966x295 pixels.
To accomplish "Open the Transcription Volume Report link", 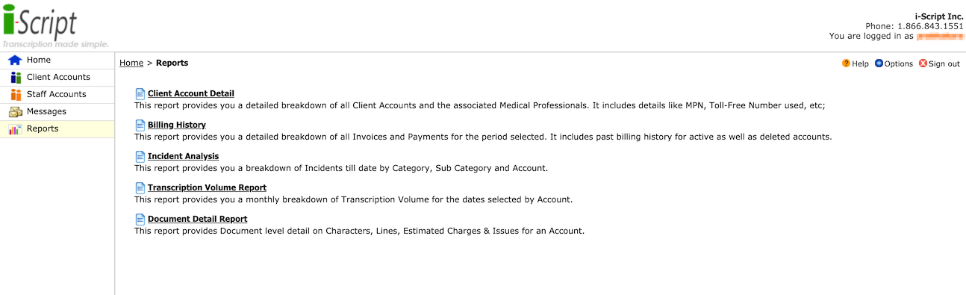I will 207,187.
